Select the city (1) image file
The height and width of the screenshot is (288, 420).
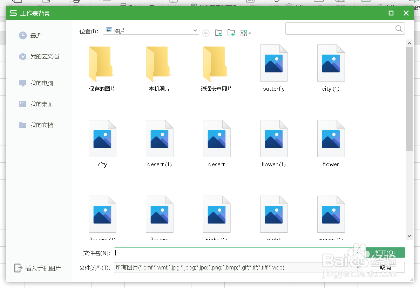tap(331, 69)
